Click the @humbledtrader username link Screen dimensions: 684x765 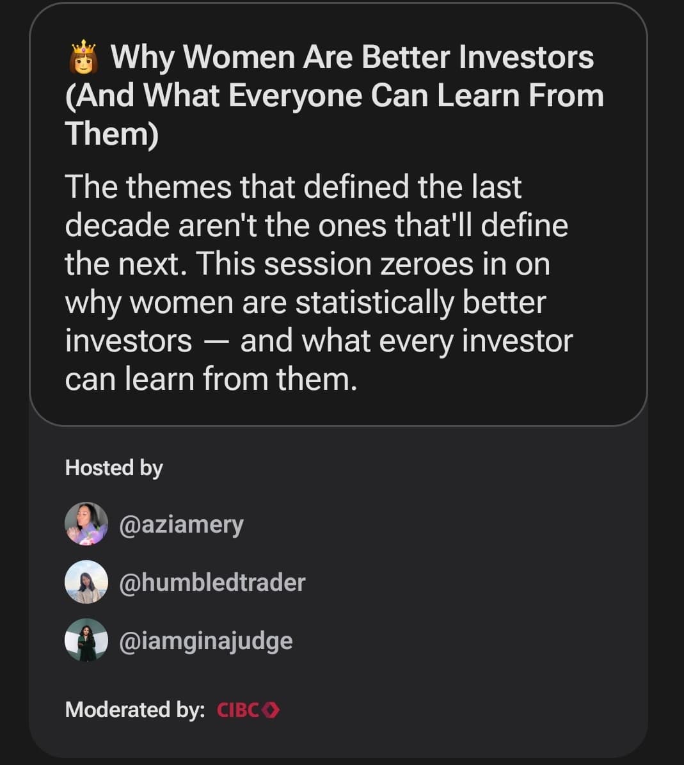pyautogui.click(x=212, y=582)
